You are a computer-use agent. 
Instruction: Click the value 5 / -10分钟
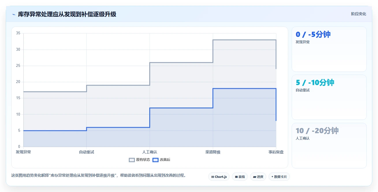click(315, 83)
